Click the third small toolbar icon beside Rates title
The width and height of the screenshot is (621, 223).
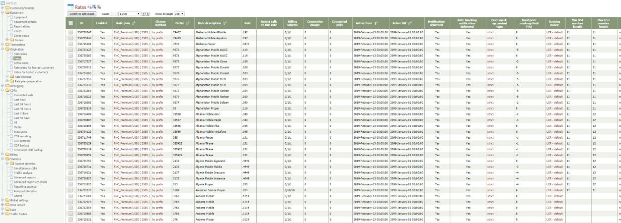98,7
